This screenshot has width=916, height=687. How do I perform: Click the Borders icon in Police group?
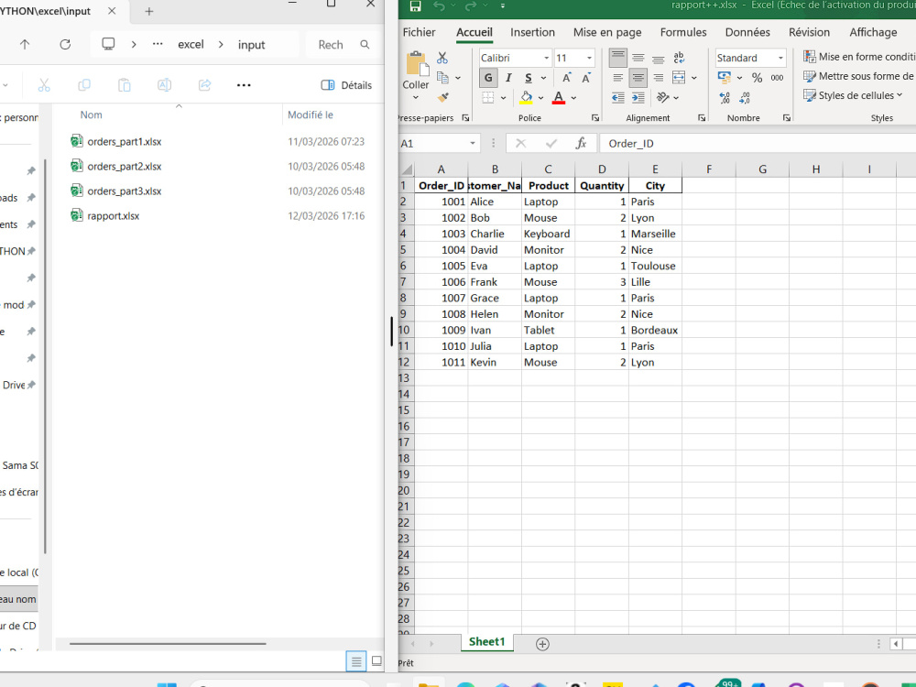[488, 98]
